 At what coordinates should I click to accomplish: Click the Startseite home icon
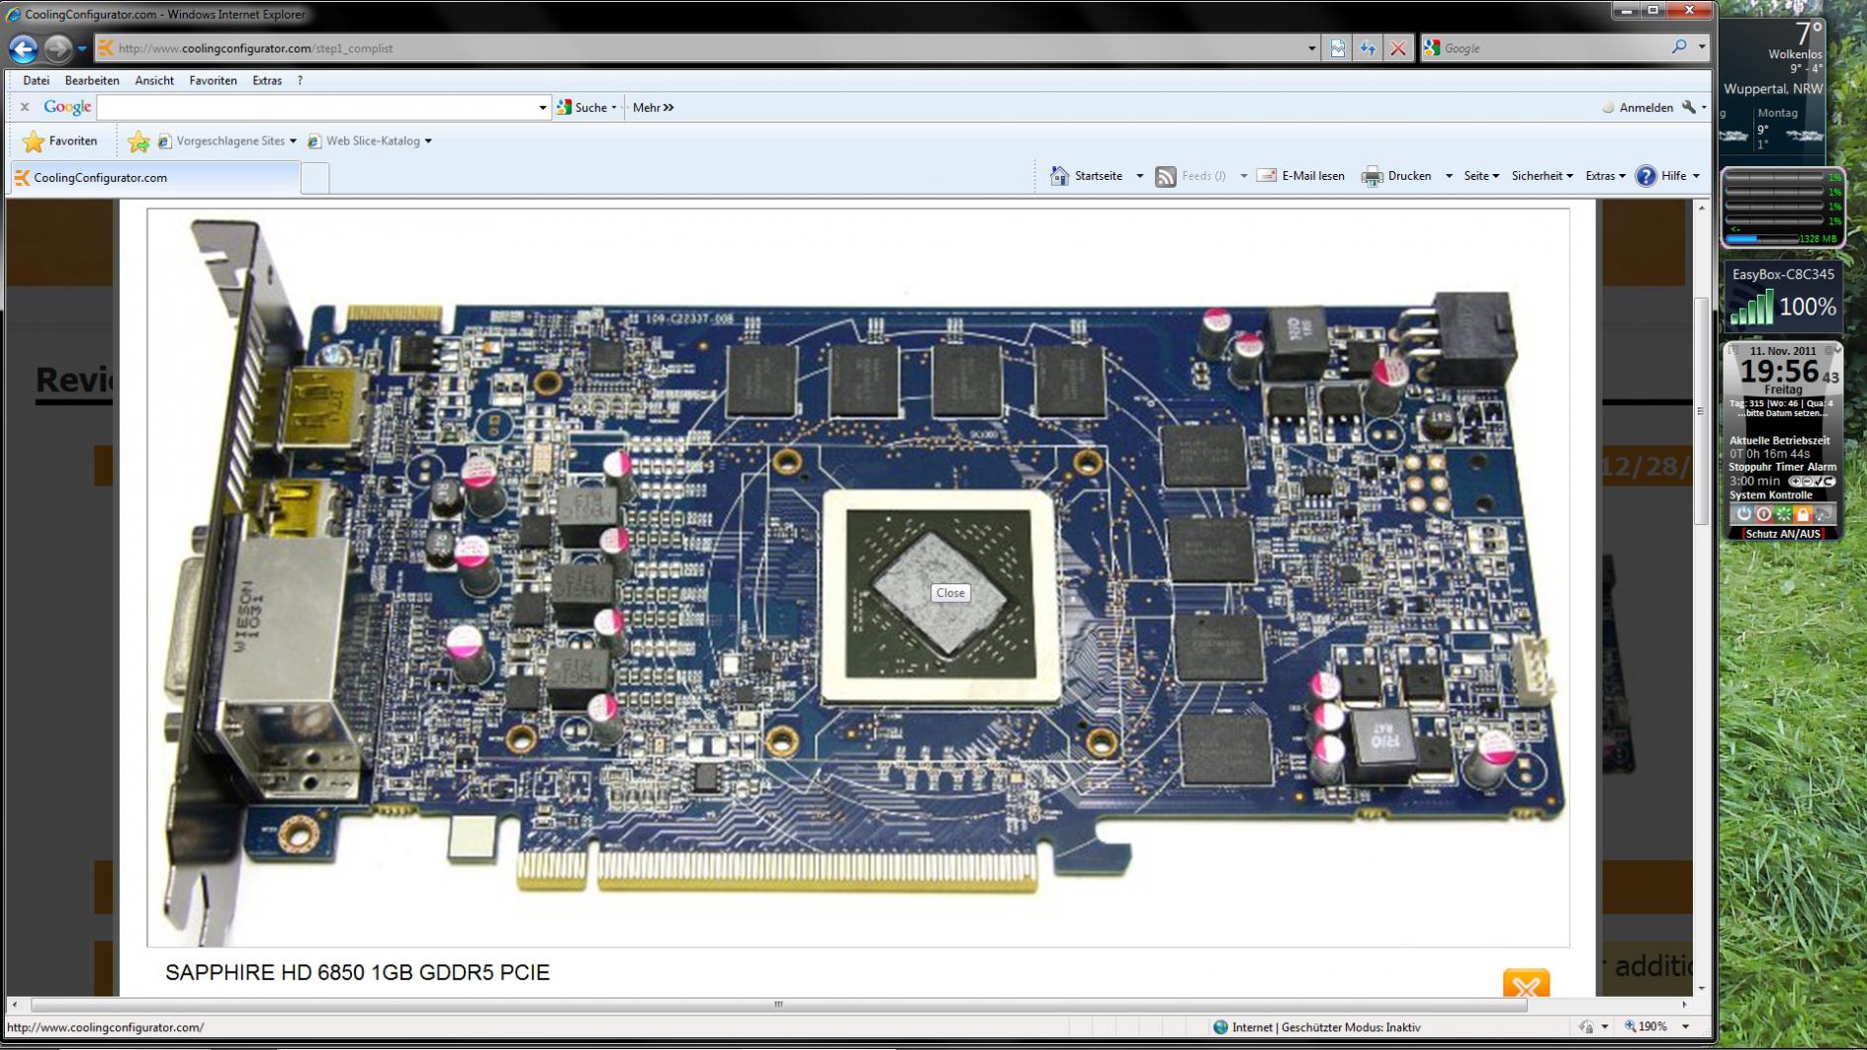pos(1059,176)
